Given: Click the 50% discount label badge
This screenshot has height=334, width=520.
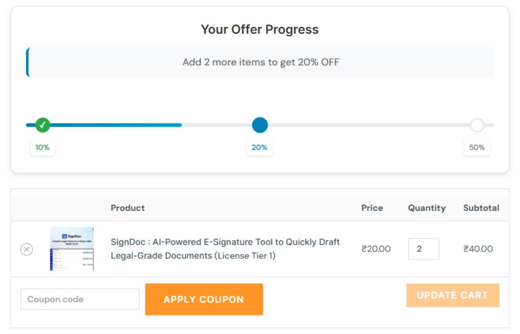Looking at the screenshot, I should pos(477,147).
